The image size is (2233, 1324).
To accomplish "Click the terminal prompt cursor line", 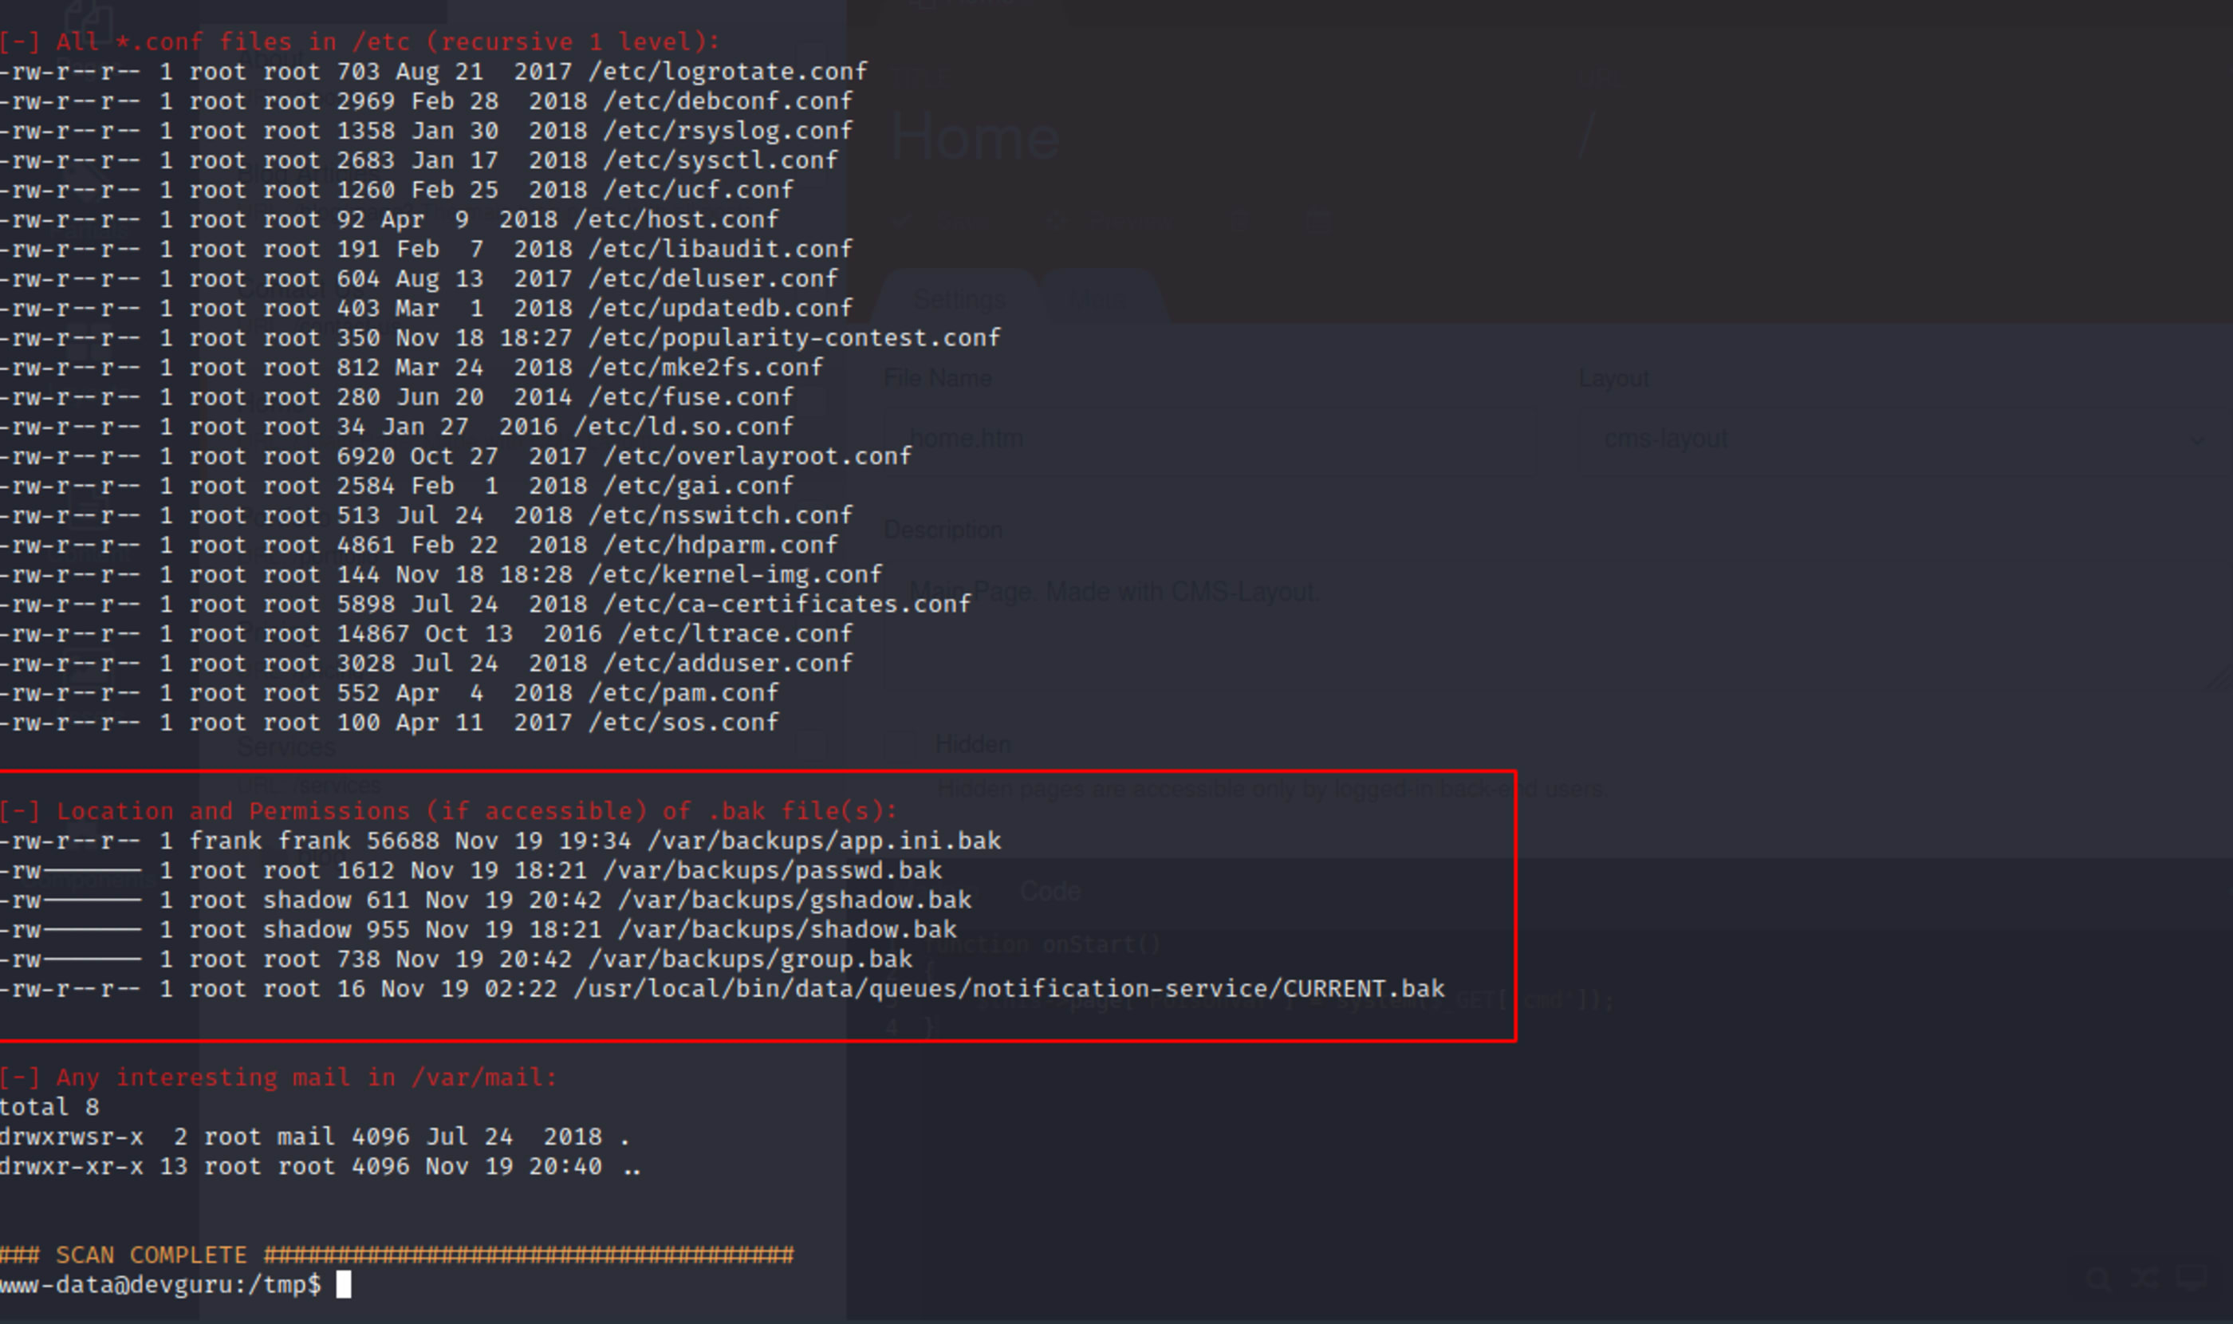I will pos(344,1285).
